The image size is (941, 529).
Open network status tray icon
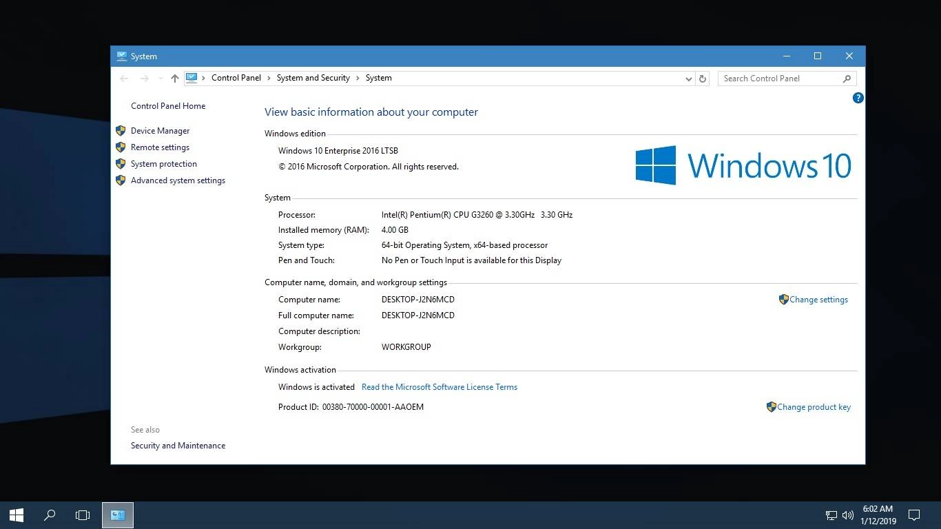click(831, 515)
